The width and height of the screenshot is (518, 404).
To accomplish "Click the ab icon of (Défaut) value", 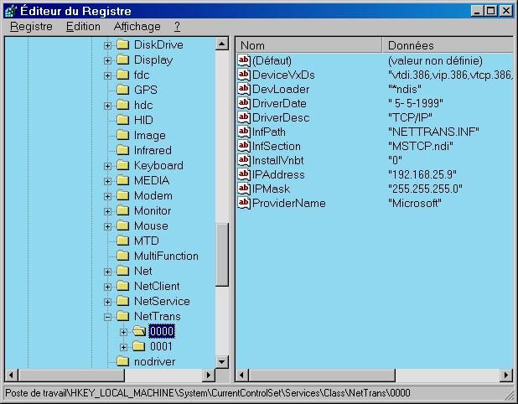I will [244, 60].
